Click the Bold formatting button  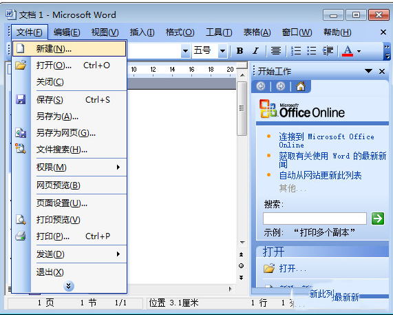[240, 51]
